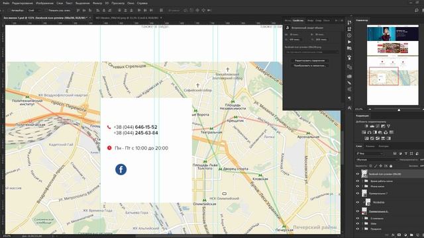The height and width of the screenshot is (238, 424).
Task: Hide the bottom-most layer group
Action: 358,229
